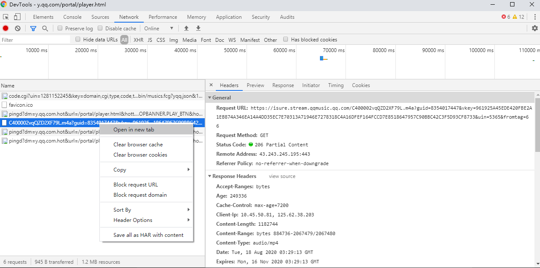Check Hide data URLs option
The height and width of the screenshot is (268, 540).
(78, 39)
